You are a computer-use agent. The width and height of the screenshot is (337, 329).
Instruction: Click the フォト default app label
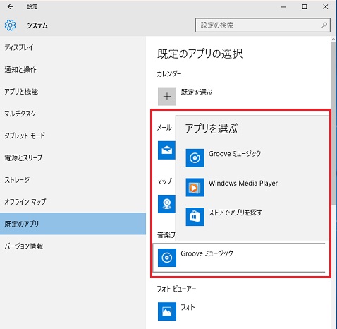pos(188,307)
